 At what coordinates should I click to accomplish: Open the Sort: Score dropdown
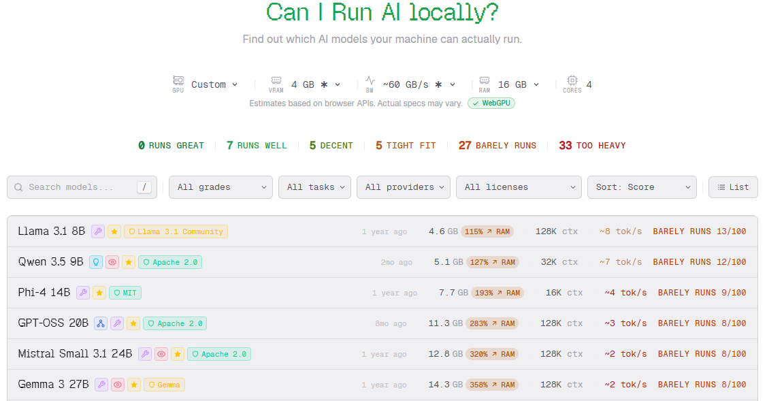[x=642, y=187]
